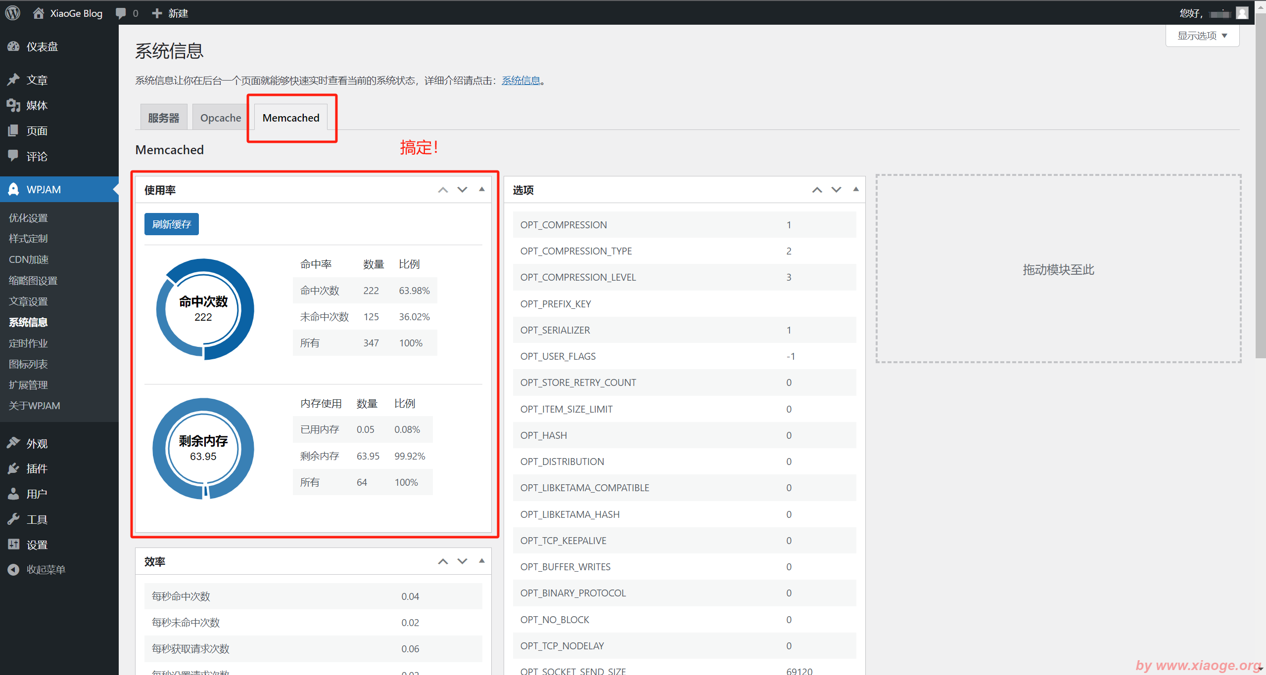
Task: Expand 显示选项 screen options dropdown
Action: pyautogui.click(x=1202, y=36)
